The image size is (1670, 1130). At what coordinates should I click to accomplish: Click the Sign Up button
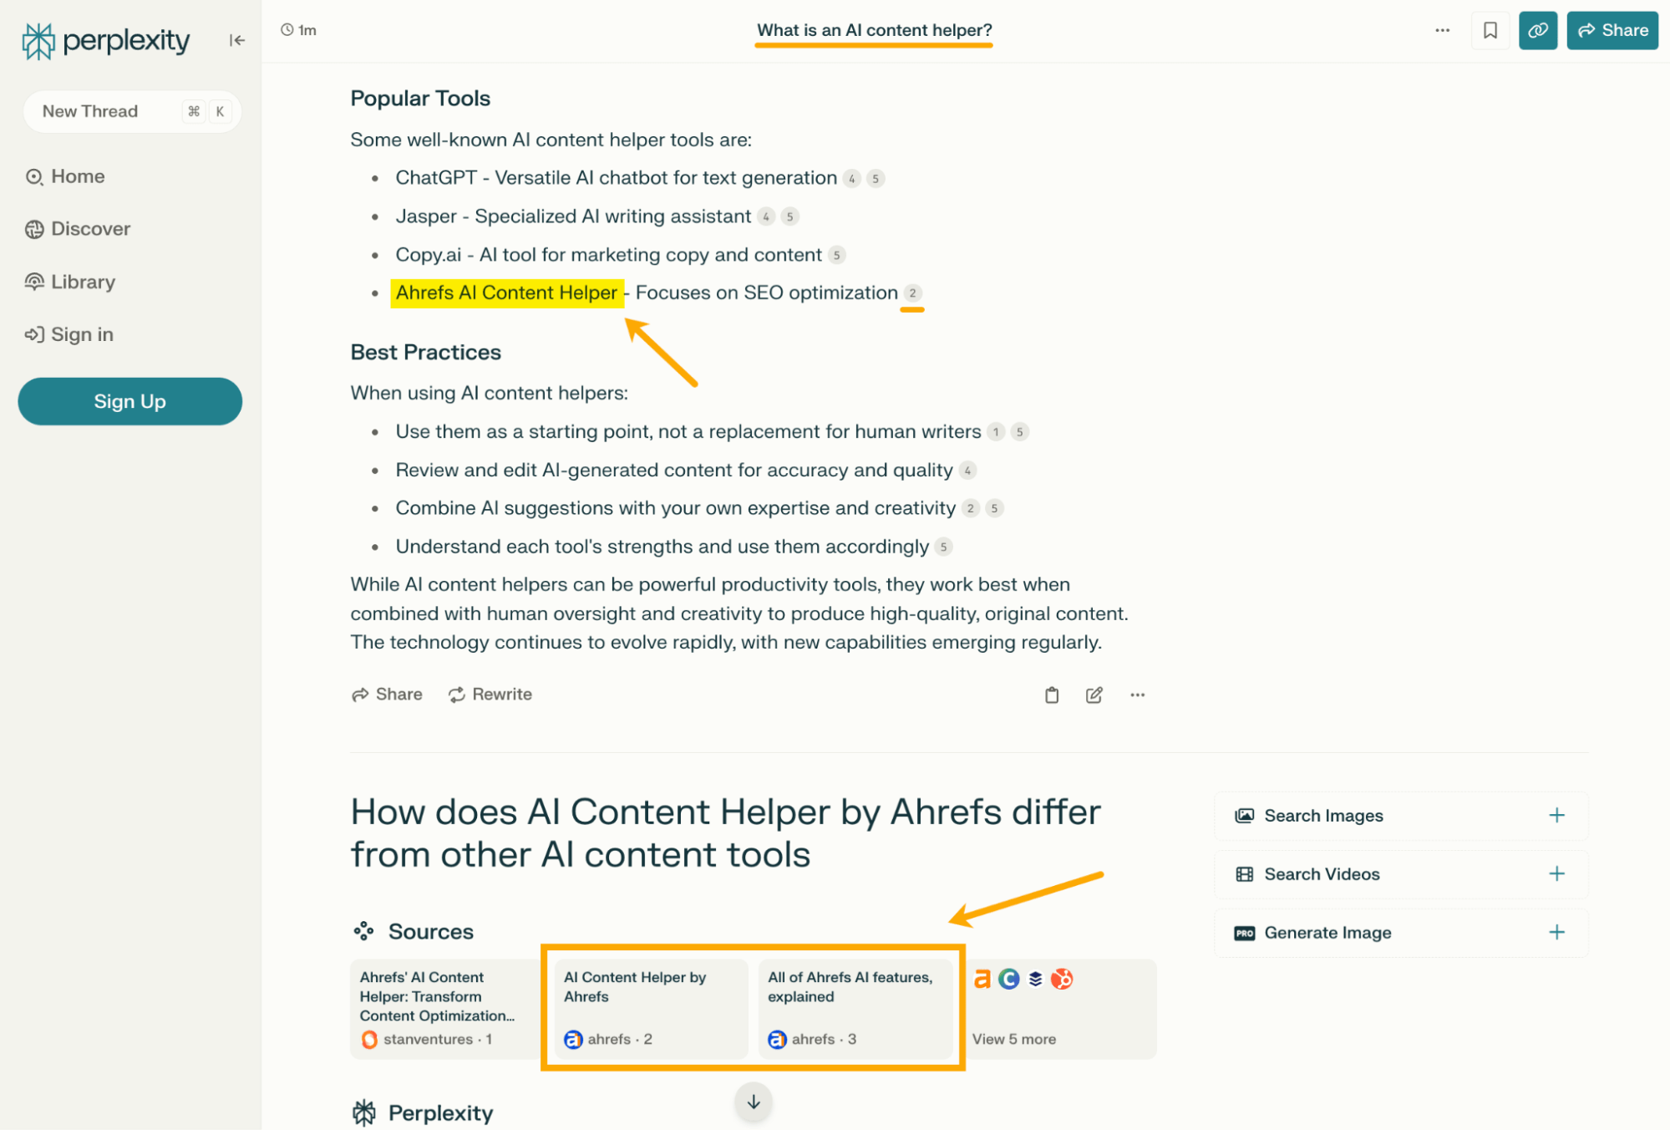coord(129,400)
